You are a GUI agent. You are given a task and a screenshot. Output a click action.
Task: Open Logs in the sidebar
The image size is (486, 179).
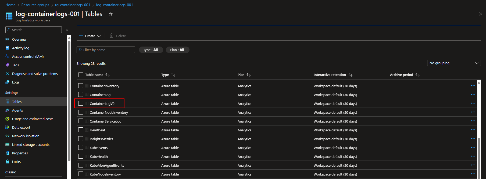click(16, 82)
